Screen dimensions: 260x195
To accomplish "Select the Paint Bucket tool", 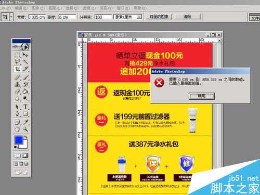I will pyautogui.click(x=25, y=92).
